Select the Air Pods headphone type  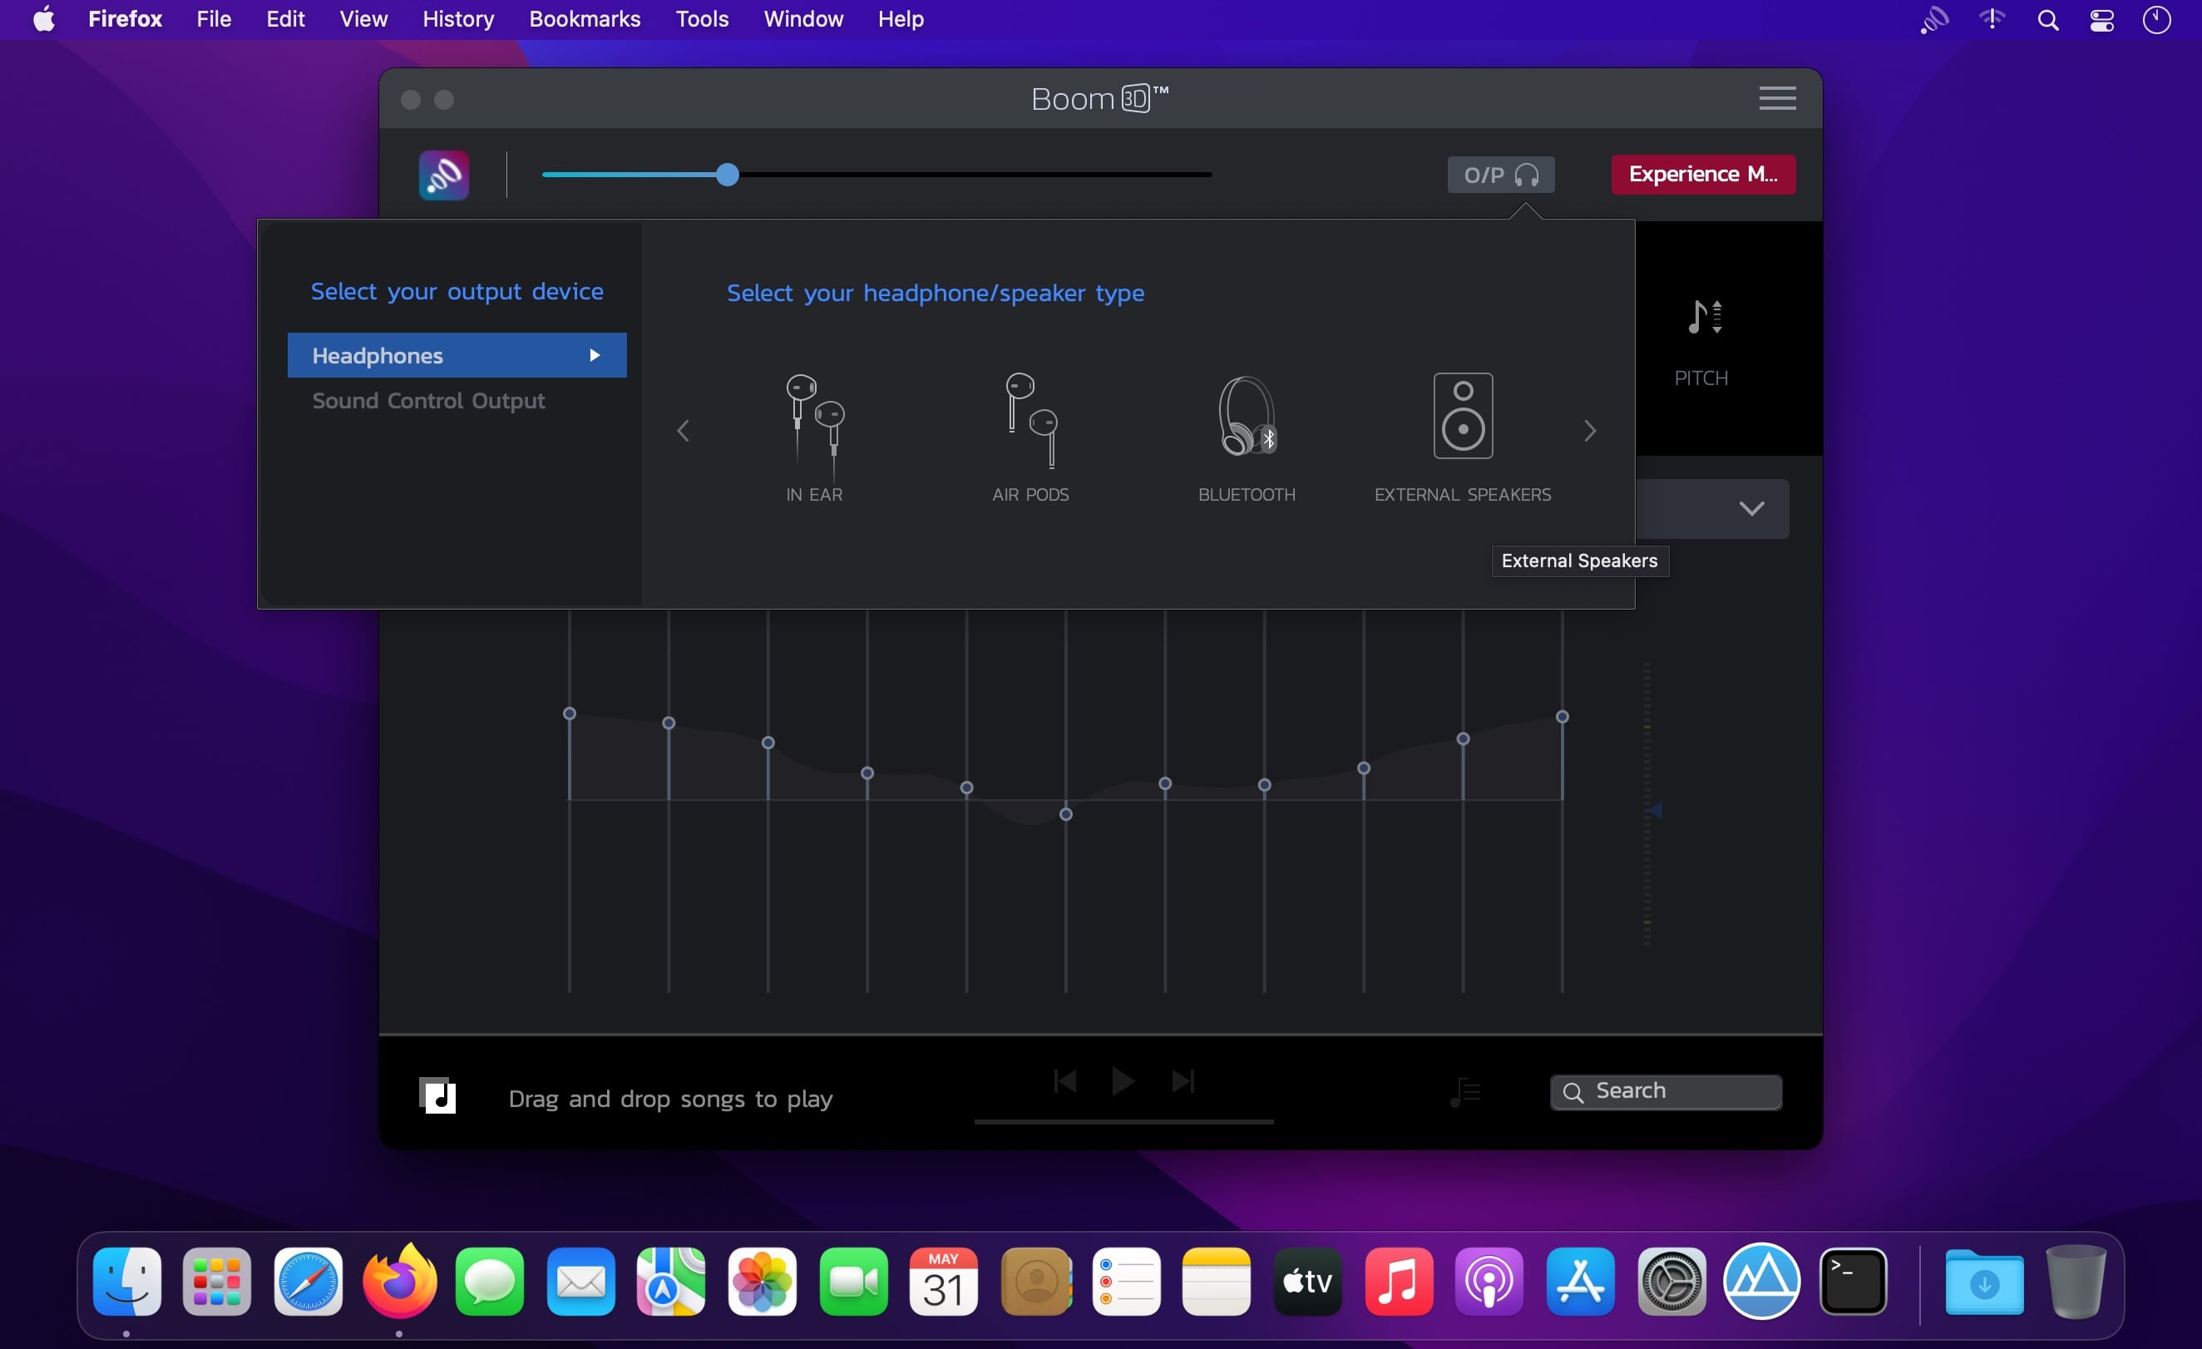(1030, 437)
